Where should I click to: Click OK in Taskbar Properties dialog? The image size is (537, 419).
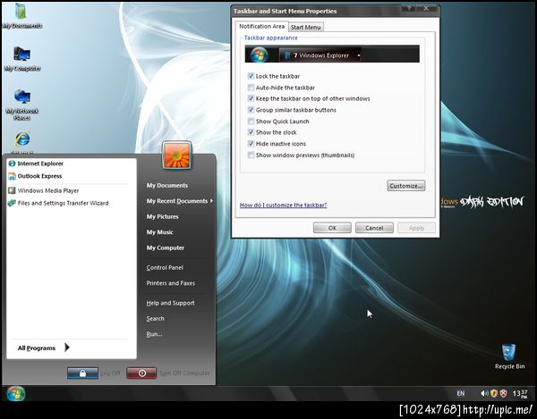[332, 228]
